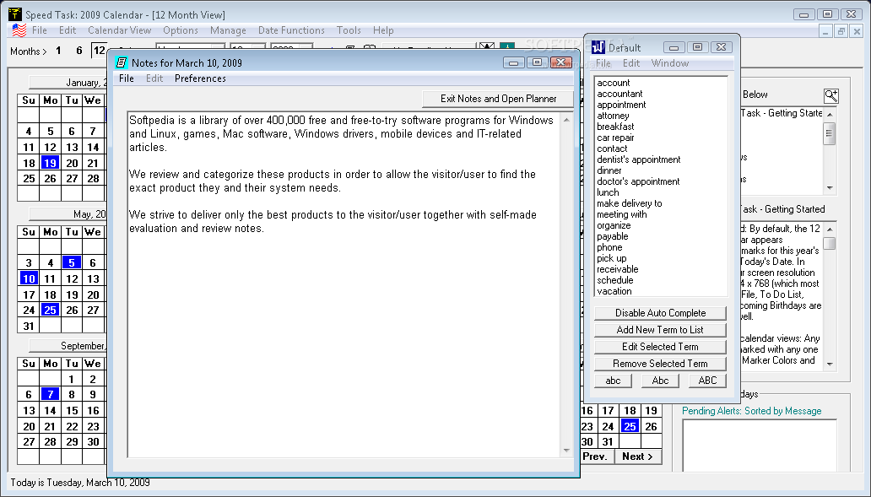Select 'receivable' in the term list
Viewport: 871px width, 497px height.
tap(617, 269)
